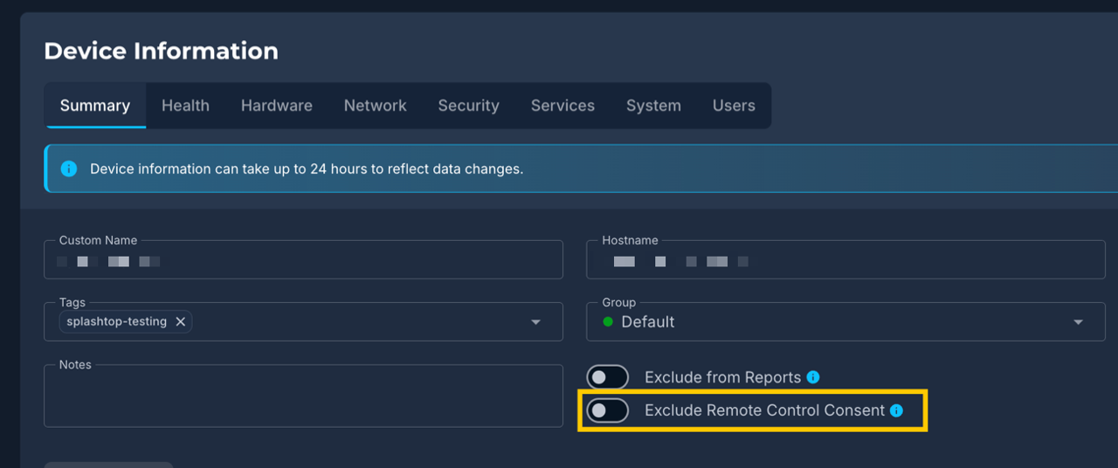The width and height of the screenshot is (1118, 468).
Task: View the Services tab
Action: [x=562, y=106]
